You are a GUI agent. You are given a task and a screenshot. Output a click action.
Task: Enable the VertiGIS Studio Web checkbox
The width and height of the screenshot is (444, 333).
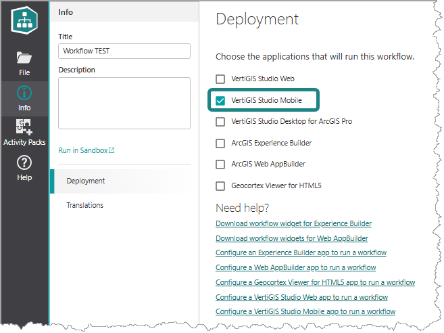(x=220, y=79)
